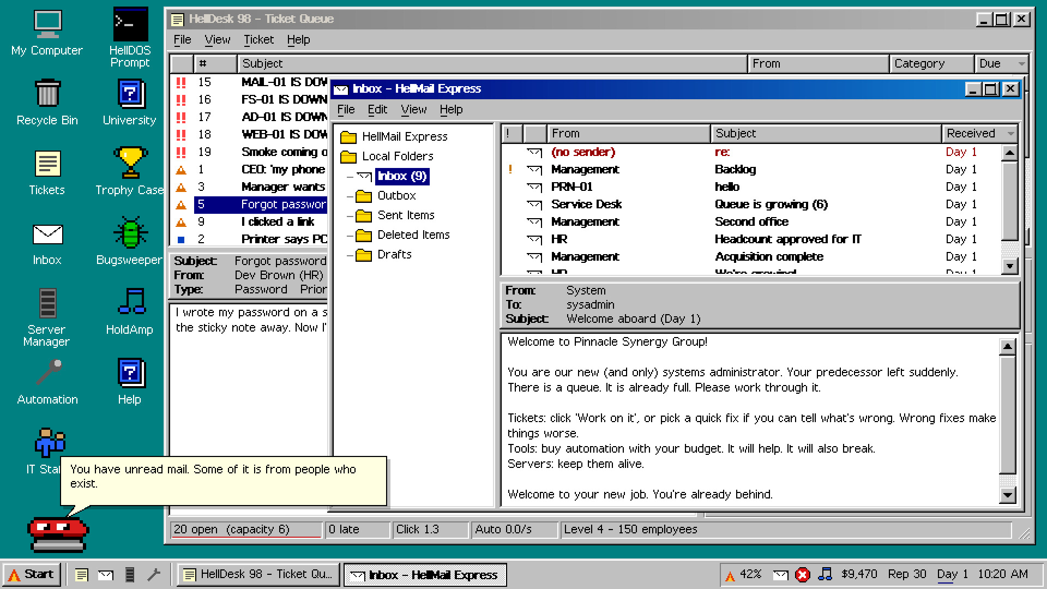Open the Server Manager desktop icon
This screenshot has height=589, width=1047.
[x=47, y=317]
